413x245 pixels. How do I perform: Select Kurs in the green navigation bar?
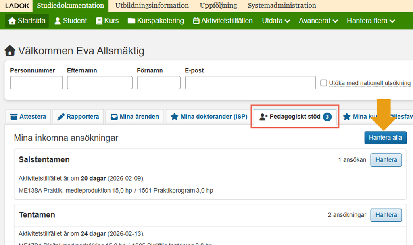pyautogui.click(x=107, y=21)
